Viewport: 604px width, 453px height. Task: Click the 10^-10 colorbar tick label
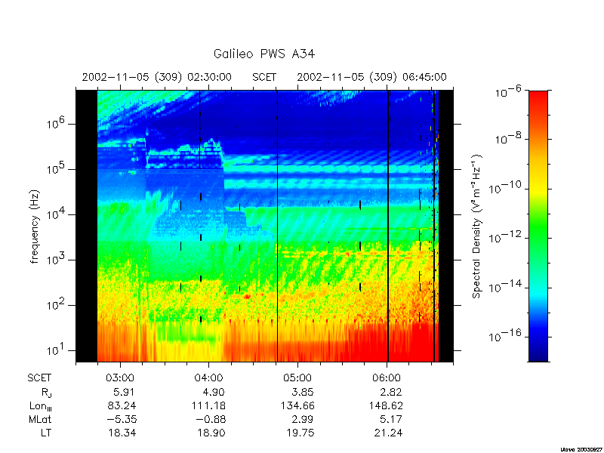pos(504,189)
